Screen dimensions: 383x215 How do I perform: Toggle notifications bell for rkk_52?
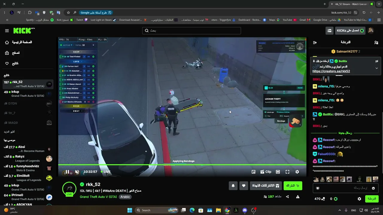(233, 186)
